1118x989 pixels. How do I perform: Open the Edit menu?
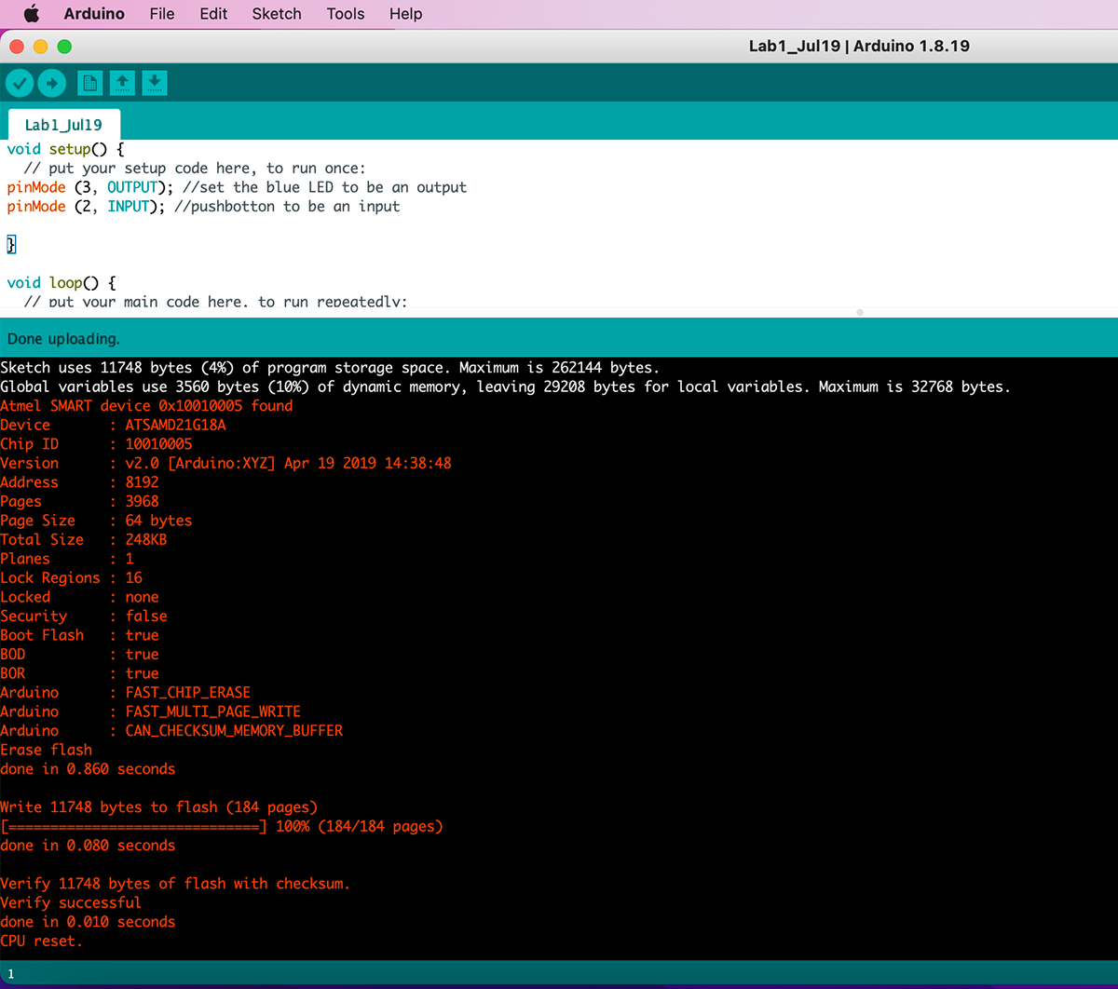click(x=213, y=14)
